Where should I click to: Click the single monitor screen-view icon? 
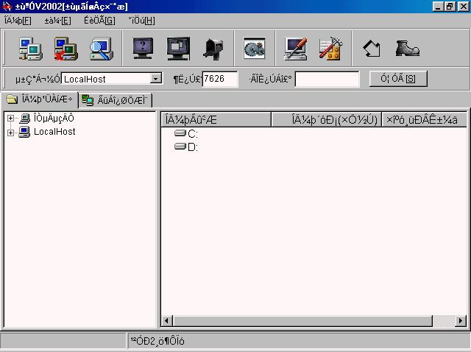pyautogui.click(x=142, y=48)
